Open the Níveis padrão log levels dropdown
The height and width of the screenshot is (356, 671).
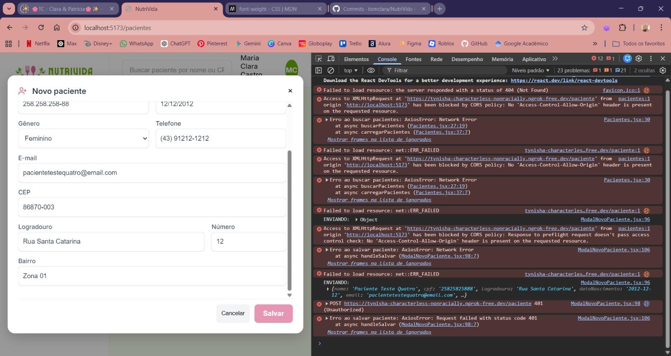(x=531, y=70)
